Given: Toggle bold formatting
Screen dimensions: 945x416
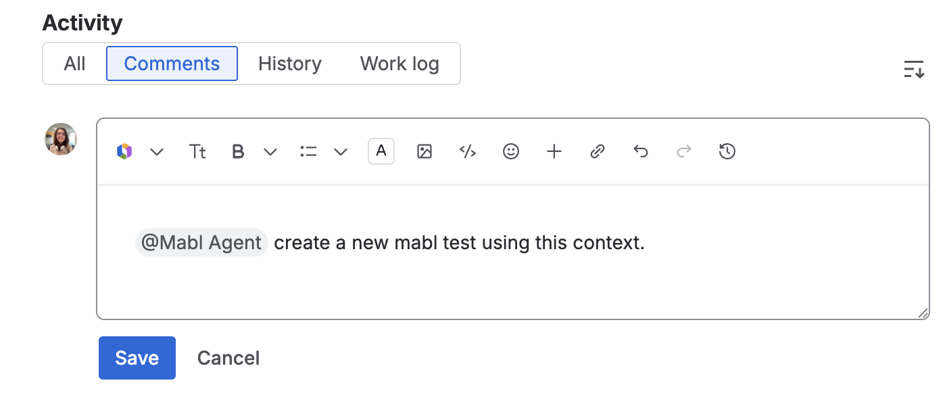Looking at the screenshot, I should click(237, 151).
